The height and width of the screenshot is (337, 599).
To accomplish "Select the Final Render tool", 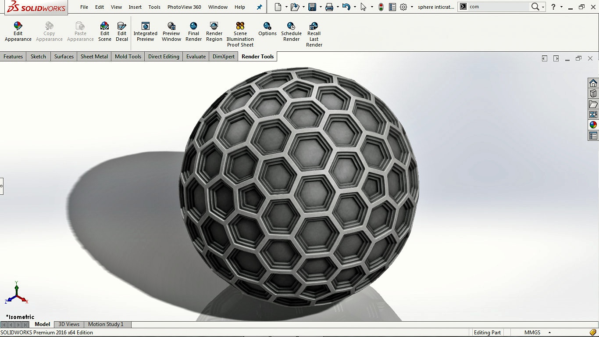I will point(193,31).
